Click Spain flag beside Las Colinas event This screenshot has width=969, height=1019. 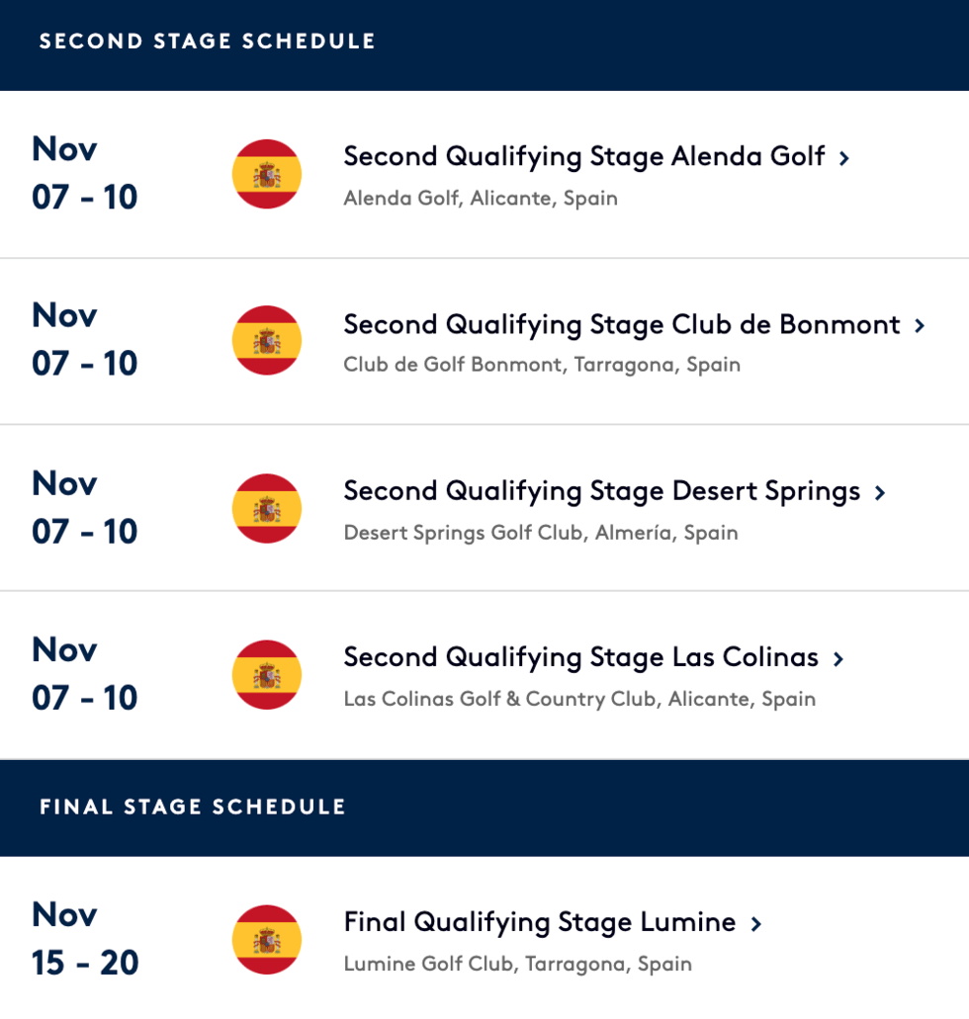click(266, 675)
